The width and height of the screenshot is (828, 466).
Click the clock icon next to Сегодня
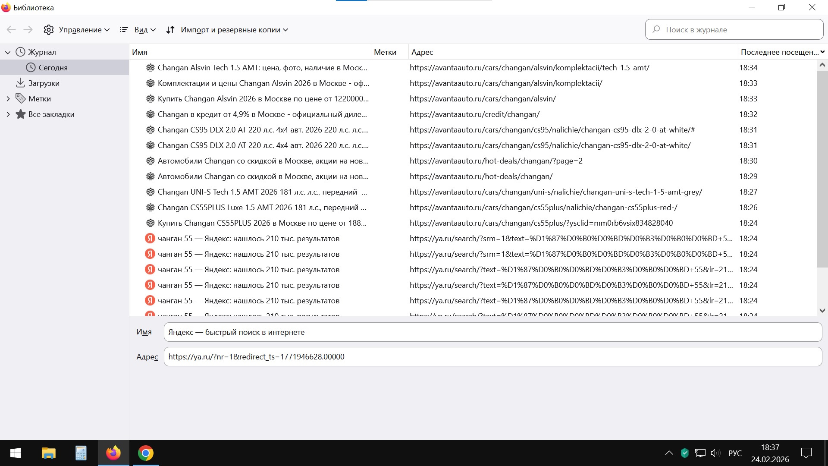pyautogui.click(x=31, y=68)
